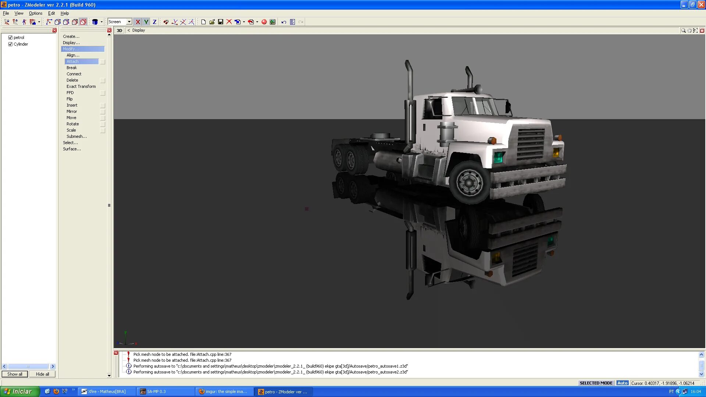
Task: Activate viewport zoom magnifier tool
Action: point(683,31)
